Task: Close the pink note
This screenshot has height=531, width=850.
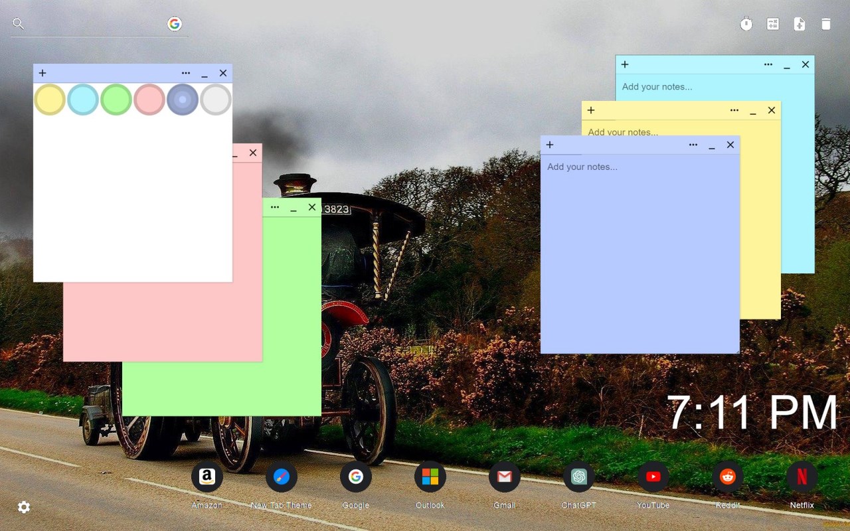Action: pos(253,153)
